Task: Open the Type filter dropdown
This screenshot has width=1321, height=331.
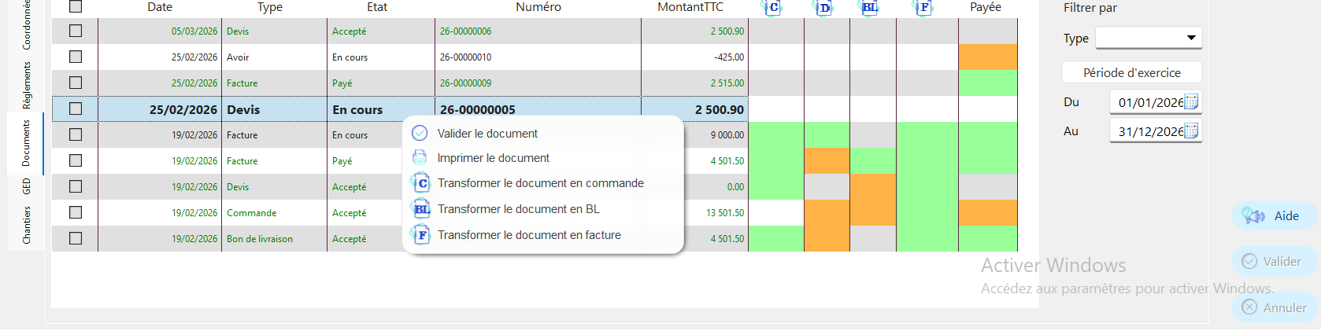Action: (x=1149, y=38)
